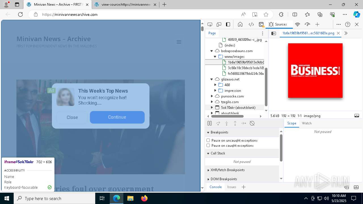Expand the 400 folder
This screenshot has height=204, width=363.
click(215, 85)
